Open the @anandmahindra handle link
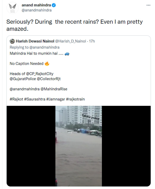Screen dimensions: 155x189 pyautogui.click(x=36, y=10)
